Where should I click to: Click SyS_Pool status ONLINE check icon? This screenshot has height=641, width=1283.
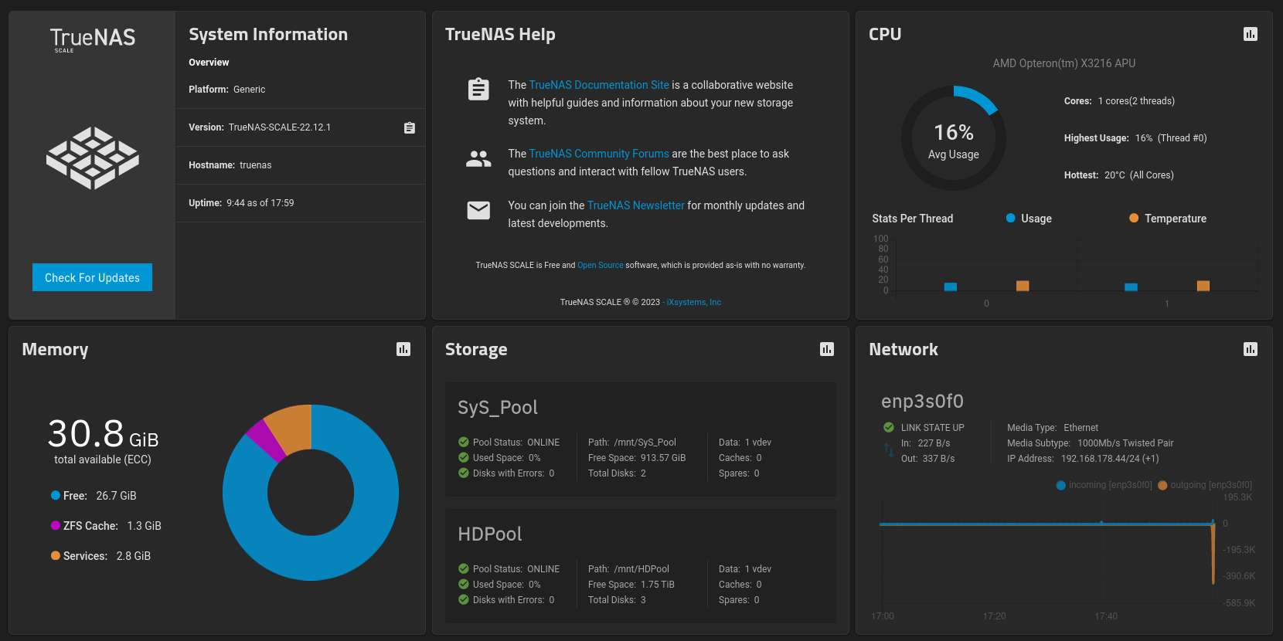(x=464, y=443)
